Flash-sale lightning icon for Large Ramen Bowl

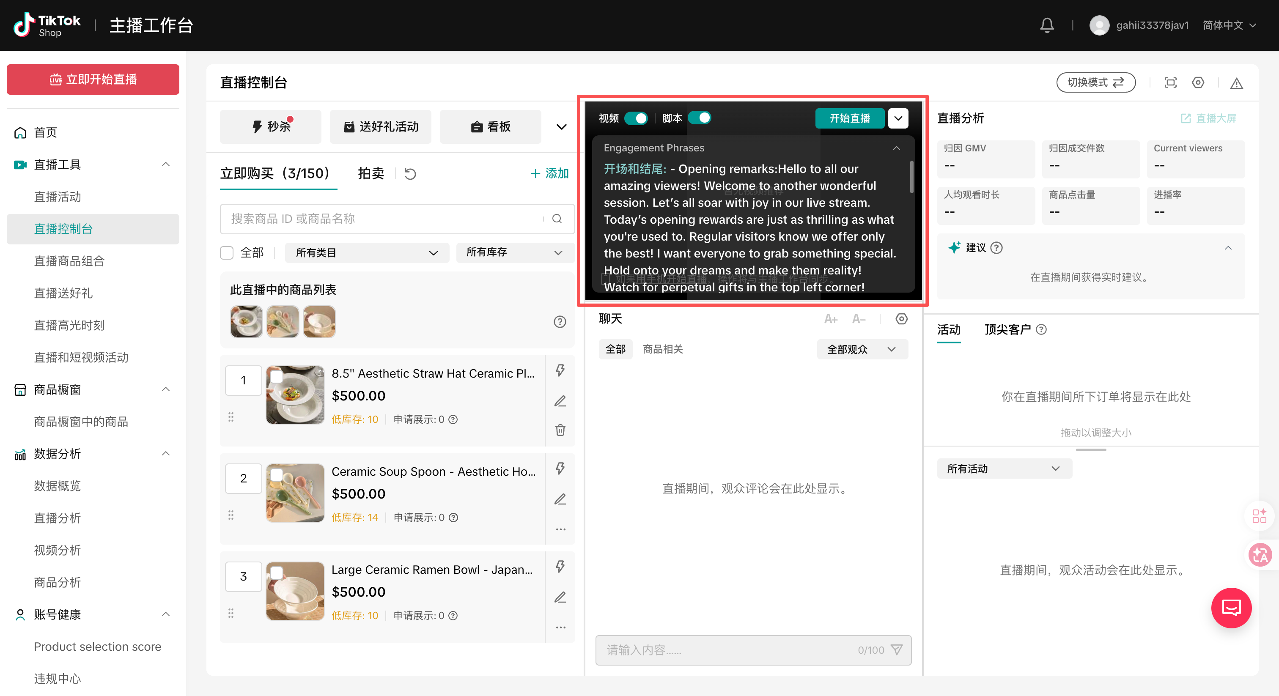(x=560, y=567)
